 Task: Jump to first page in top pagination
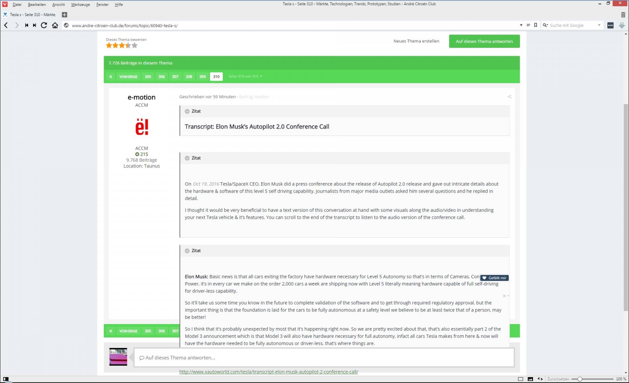[111, 77]
